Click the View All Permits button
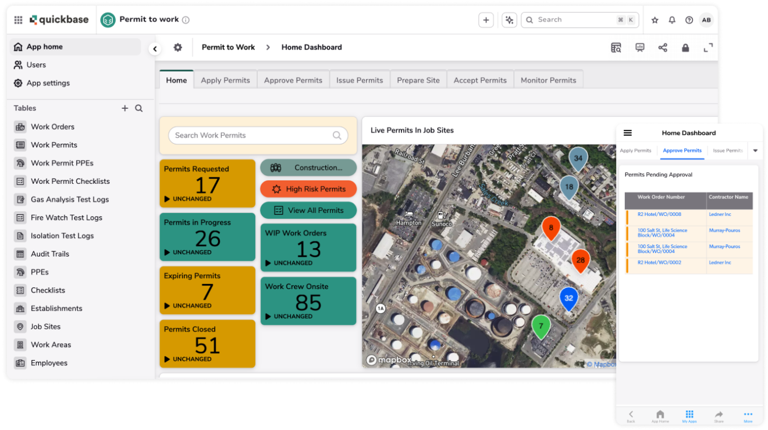Screen dimensions: 768x430 (x=308, y=210)
